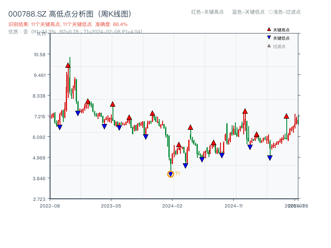Click the 8.338 y-axis label
The height and width of the screenshot is (248, 331).
[x=39, y=96]
